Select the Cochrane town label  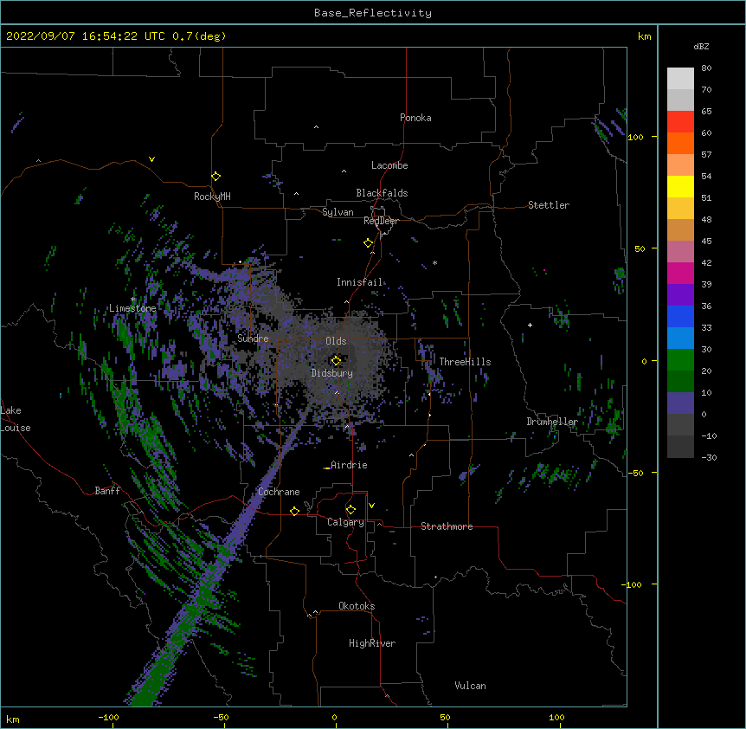(279, 492)
